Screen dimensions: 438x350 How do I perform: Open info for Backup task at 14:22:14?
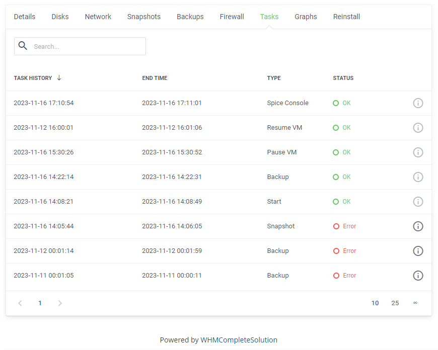click(418, 177)
